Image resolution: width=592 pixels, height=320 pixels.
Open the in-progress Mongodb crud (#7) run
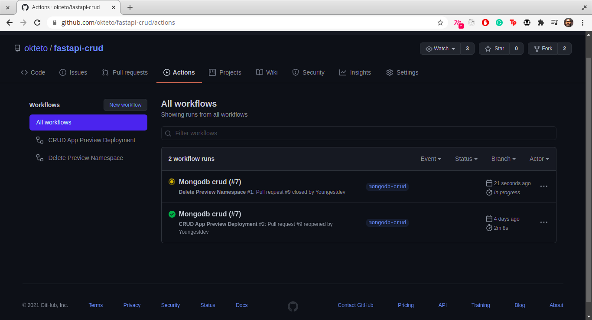[210, 182]
